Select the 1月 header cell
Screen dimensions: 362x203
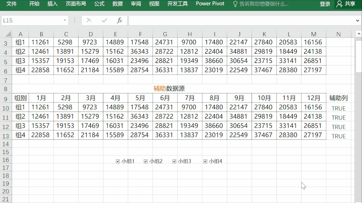(41, 98)
